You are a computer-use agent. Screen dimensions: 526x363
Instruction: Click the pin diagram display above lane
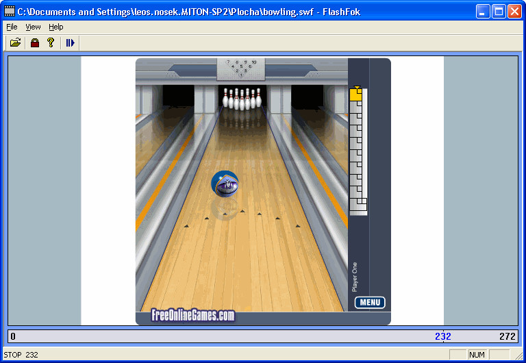(x=241, y=68)
